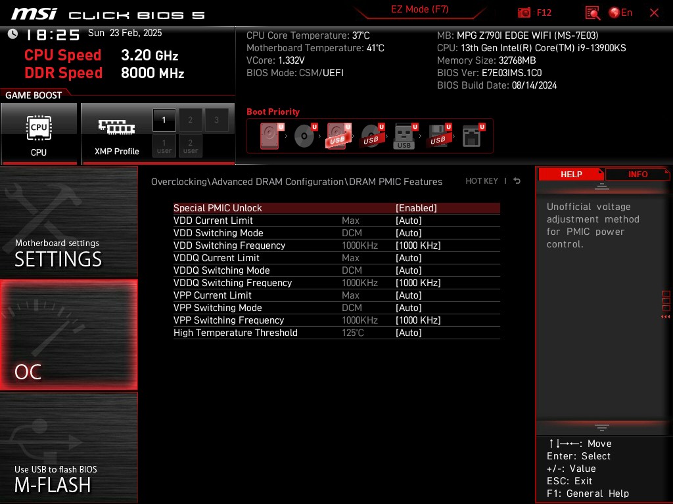Select the network boot device icon

pyautogui.click(x=473, y=136)
